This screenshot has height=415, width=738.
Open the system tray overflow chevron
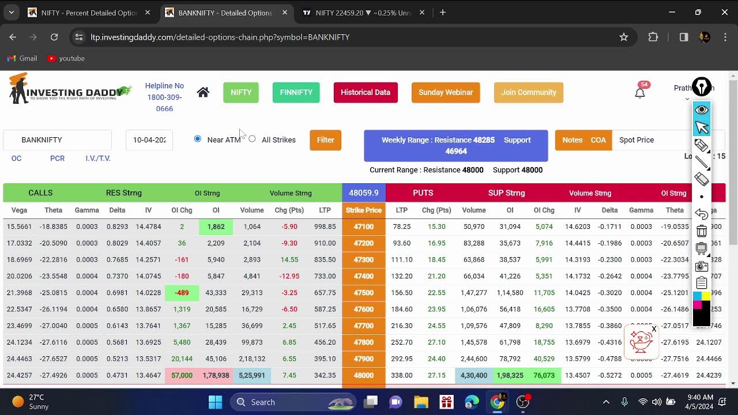[x=606, y=402]
